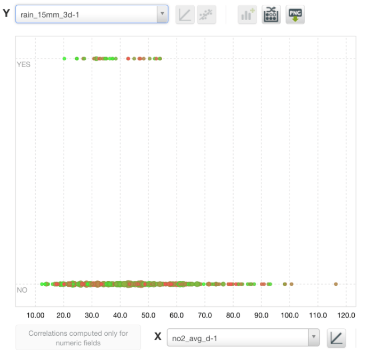
Task: Select the outlier point near 116
Action: pos(336,284)
